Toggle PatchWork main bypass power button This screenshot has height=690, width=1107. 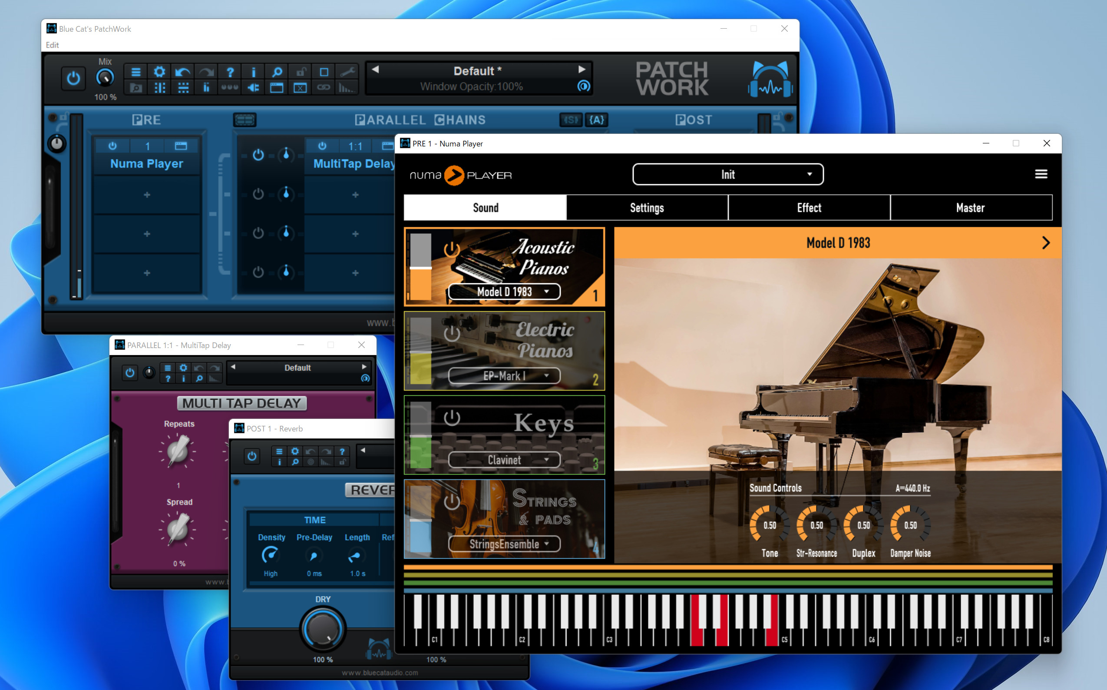coord(73,79)
